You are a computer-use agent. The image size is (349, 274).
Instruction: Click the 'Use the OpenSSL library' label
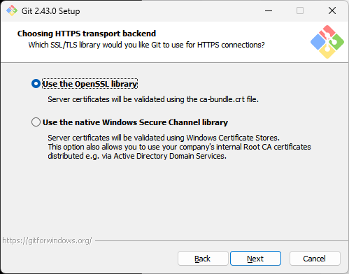click(x=90, y=84)
